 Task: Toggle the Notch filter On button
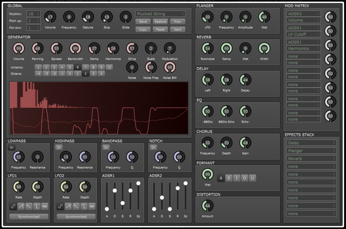tap(153, 147)
